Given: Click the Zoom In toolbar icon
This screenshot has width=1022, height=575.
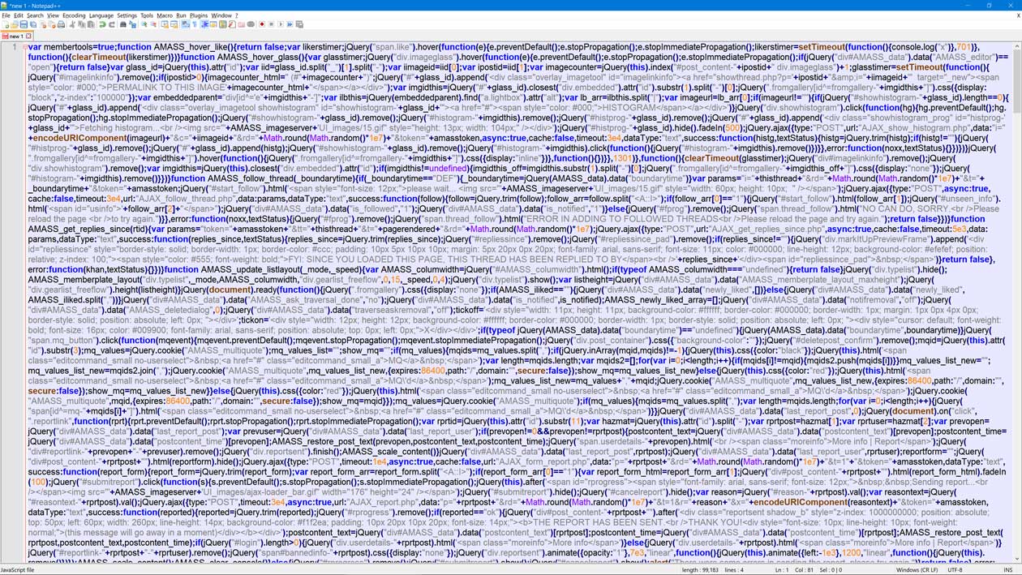Looking at the screenshot, I should (144, 24).
